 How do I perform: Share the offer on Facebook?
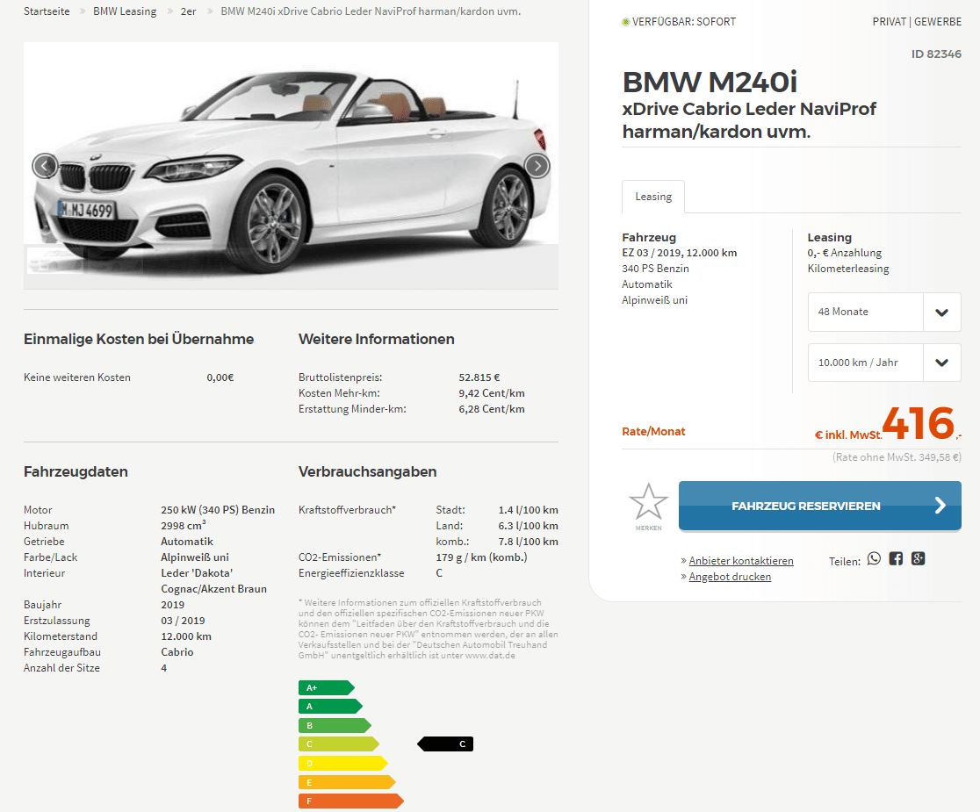(896, 558)
